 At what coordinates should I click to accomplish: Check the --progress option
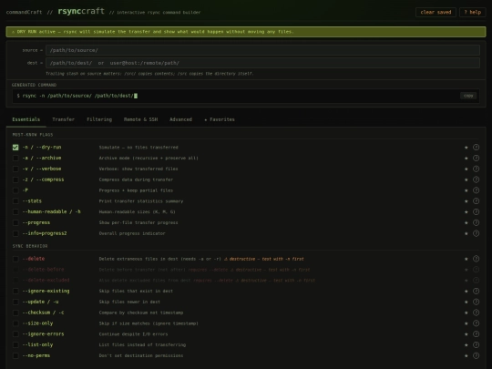pos(15,223)
